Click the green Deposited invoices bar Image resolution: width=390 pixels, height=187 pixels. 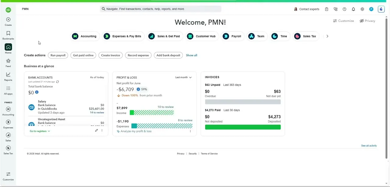tap(243, 127)
